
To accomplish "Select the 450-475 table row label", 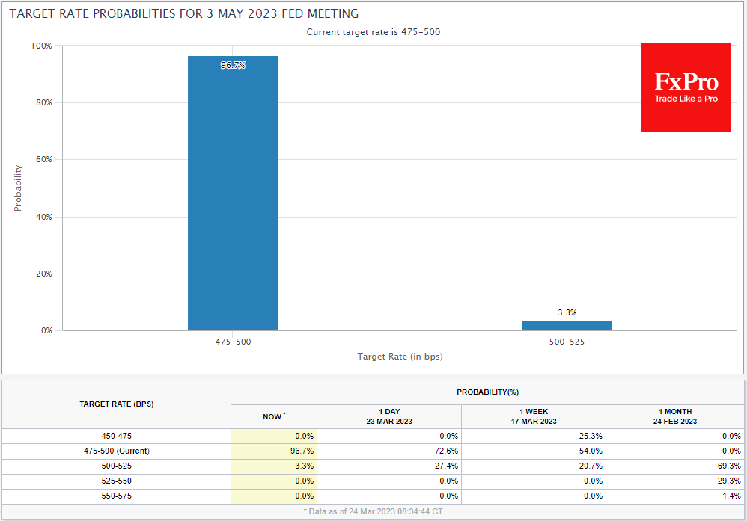I will tap(116, 436).
